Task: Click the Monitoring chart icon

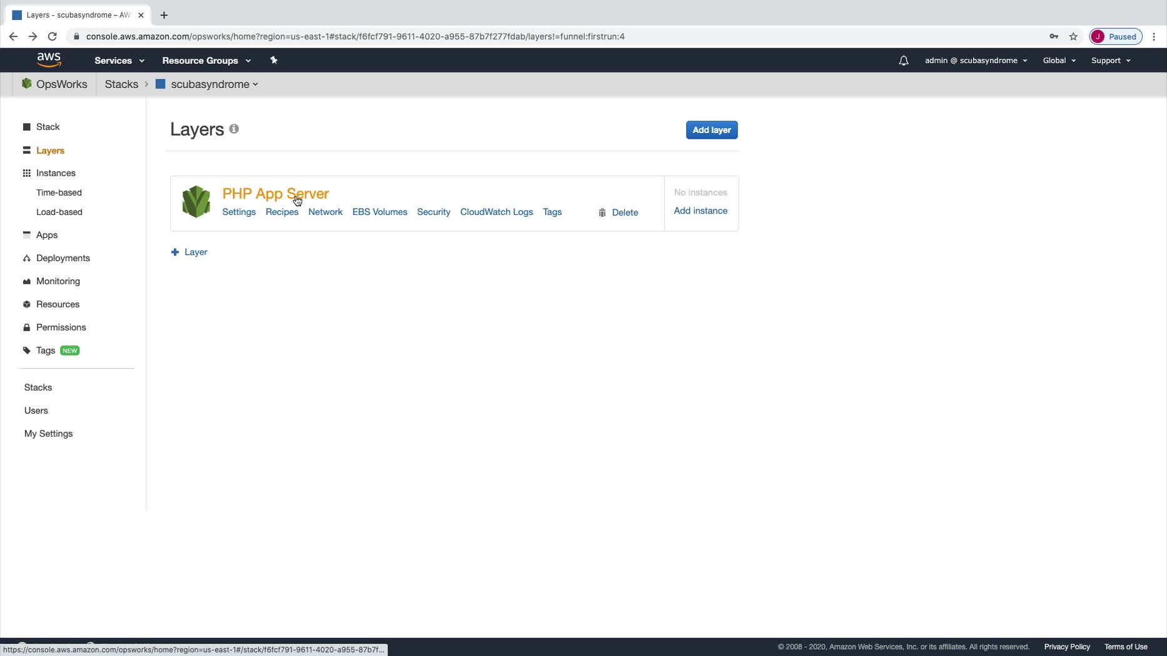Action: coord(26,281)
